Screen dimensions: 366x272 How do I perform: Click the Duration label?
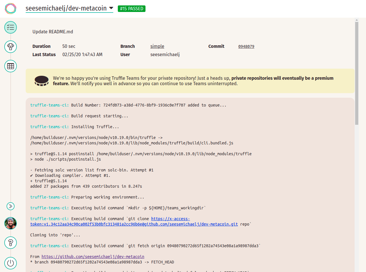[x=41, y=46]
